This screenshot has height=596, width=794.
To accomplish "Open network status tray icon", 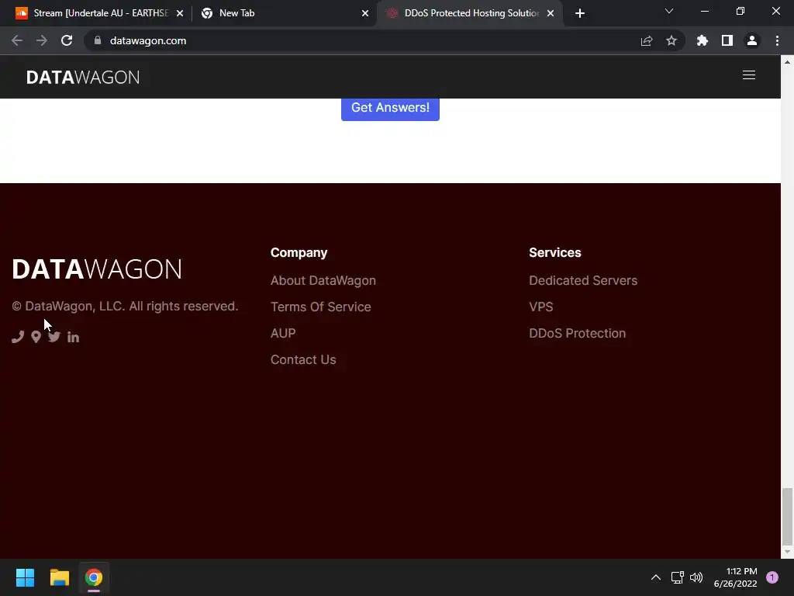I will tap(677, 577).
